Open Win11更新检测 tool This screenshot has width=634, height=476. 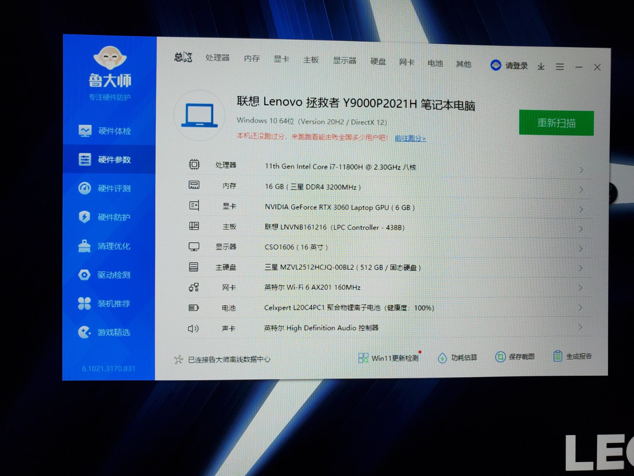(x=389, y=358)
